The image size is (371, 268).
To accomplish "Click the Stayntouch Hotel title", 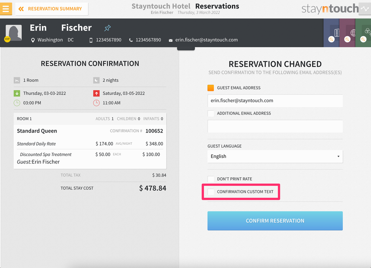I will (161, 6).
